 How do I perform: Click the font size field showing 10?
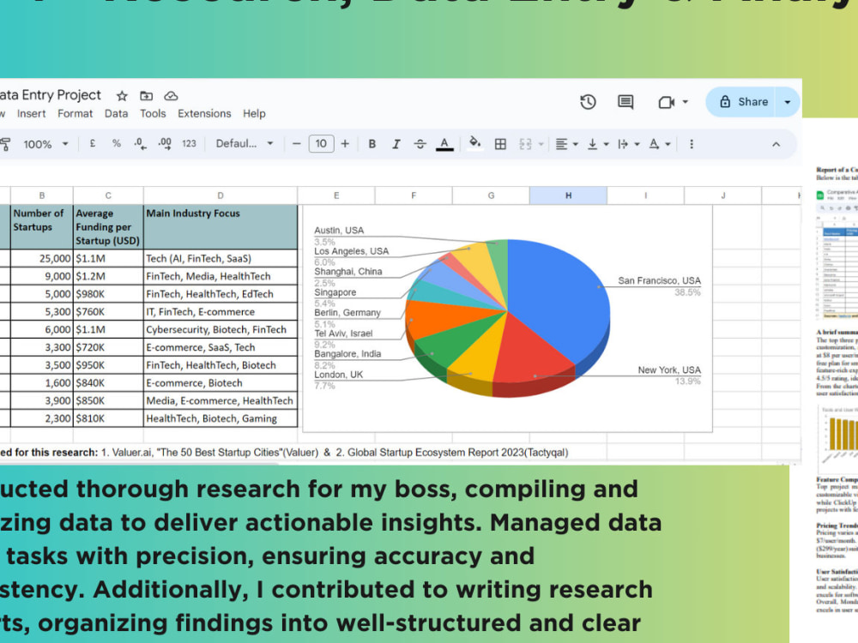321,144
